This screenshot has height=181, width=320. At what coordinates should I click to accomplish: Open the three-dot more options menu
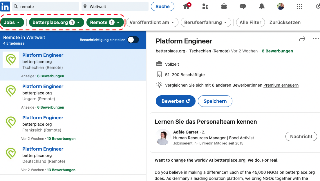[x=316, y=39]
